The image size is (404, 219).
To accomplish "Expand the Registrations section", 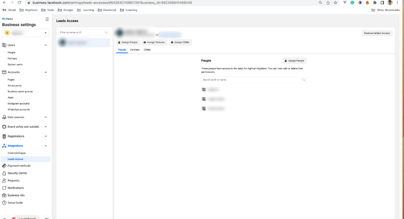I will click(46, 136).
